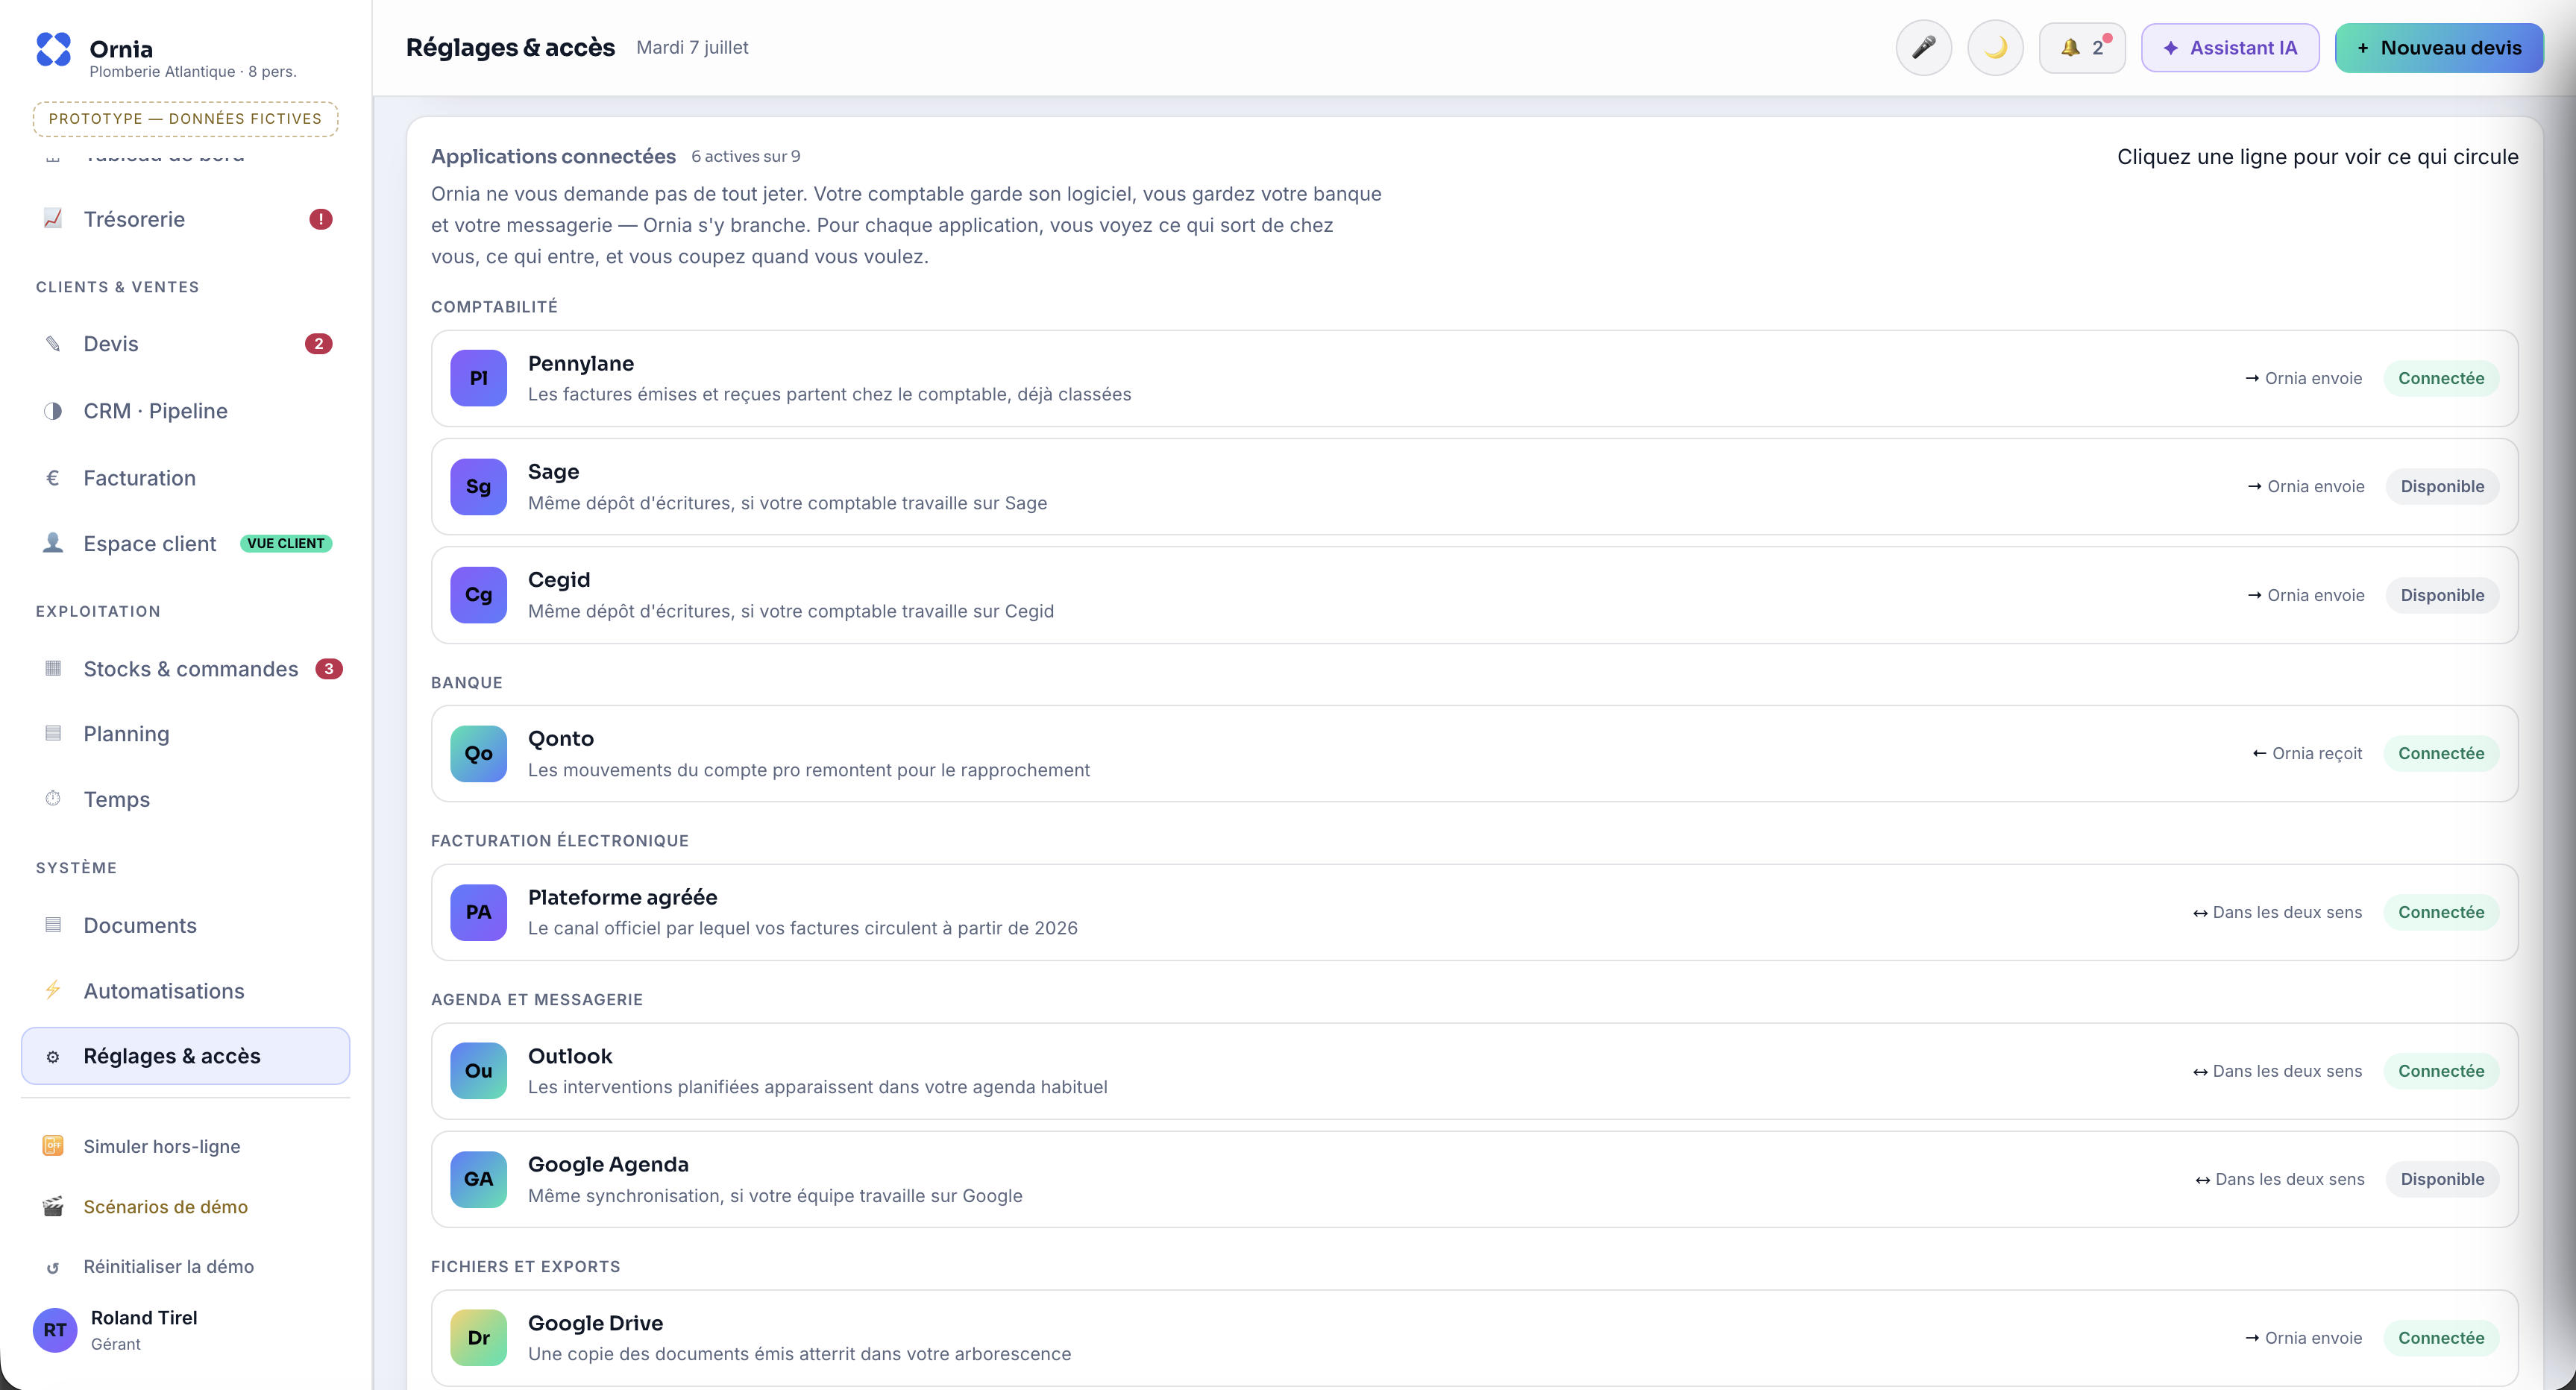
Task: Click the Outlook Ou app icon
Action: [478, 1071]
